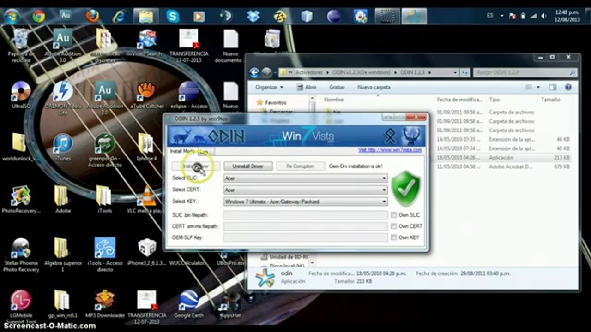591x332 pixels.
Task: Open the Explorer address bar history dropdown
Action: coord(455,73)
